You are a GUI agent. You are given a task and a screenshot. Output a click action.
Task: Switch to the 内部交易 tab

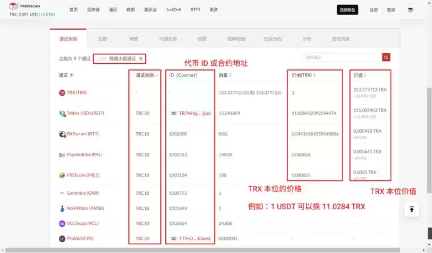(x=168, y=39)
